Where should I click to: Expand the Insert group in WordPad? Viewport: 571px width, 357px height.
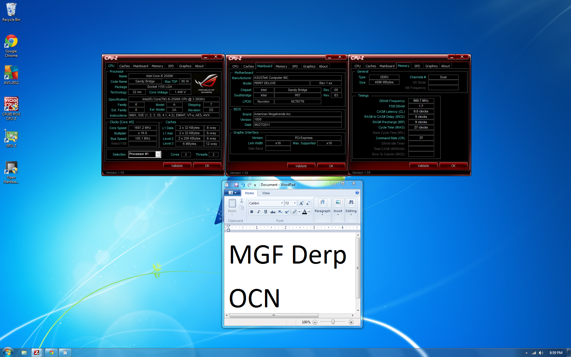pos(338,210)
